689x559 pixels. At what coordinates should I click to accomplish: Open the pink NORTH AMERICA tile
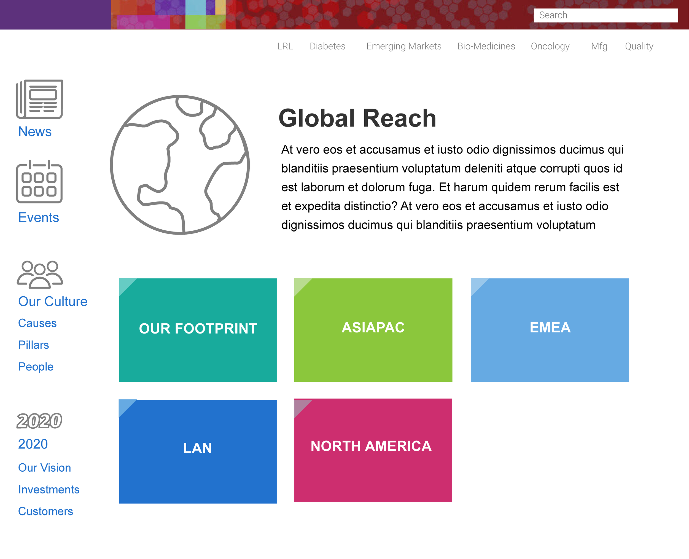coord(373,450)
